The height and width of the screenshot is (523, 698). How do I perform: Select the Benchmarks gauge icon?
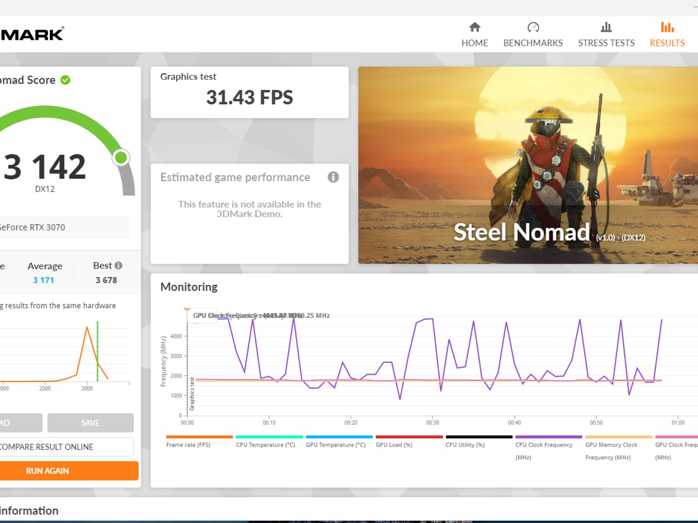[533, 27]
